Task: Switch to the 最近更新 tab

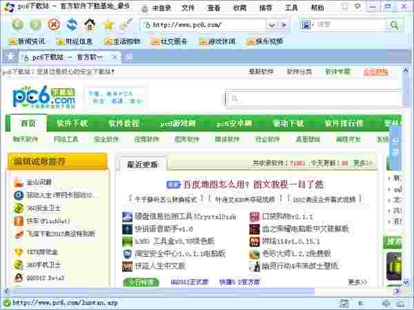Action: tap(143, 165)
